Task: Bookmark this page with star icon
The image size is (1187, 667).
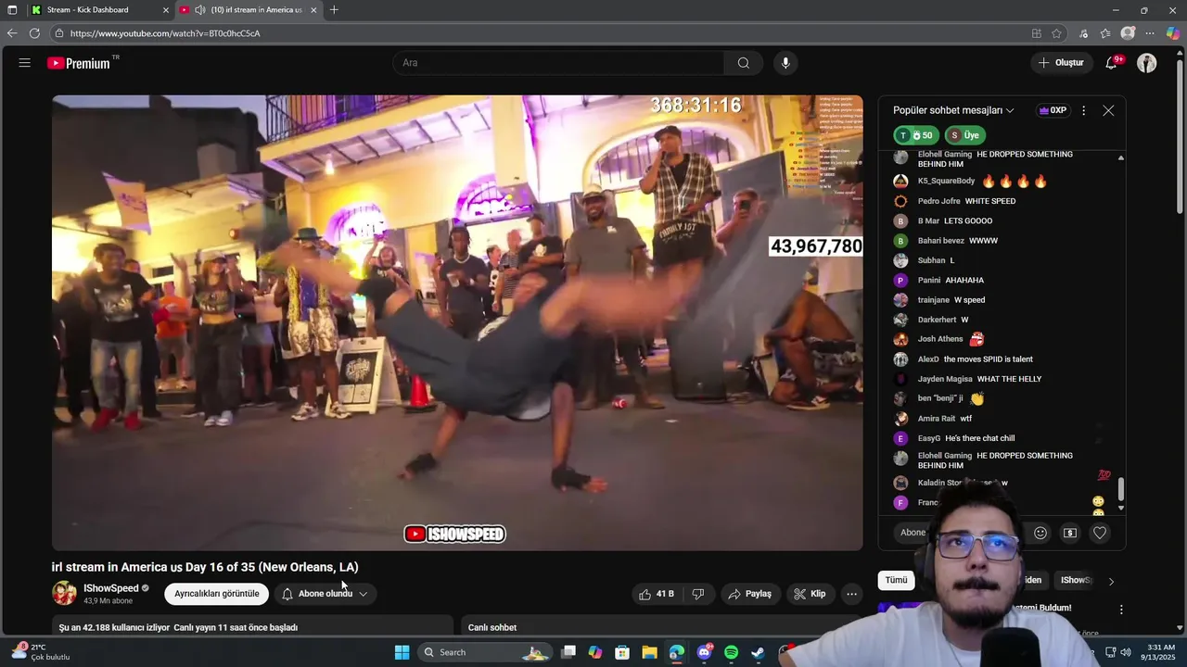Action: click(1057, 33)
